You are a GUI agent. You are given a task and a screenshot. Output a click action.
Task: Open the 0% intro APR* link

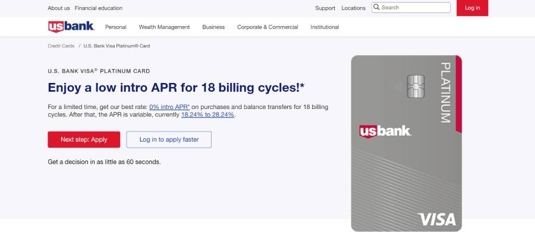tap(169, 107)
